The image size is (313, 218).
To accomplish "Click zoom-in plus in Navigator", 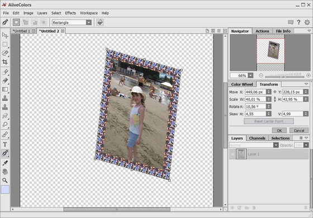I will pyautogui.click(x=309, y=75).
